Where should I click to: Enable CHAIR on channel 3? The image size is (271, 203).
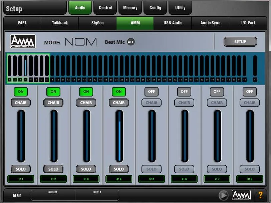pos(86,103)
